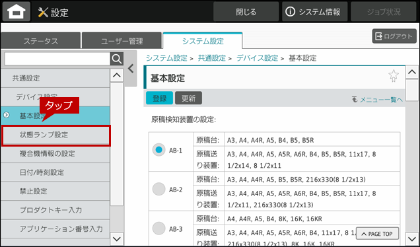The height and width of the screenshot is (247, 420).
Task: Tap 状態ランプ設定 in sidebar
Action: click(55, 135)
